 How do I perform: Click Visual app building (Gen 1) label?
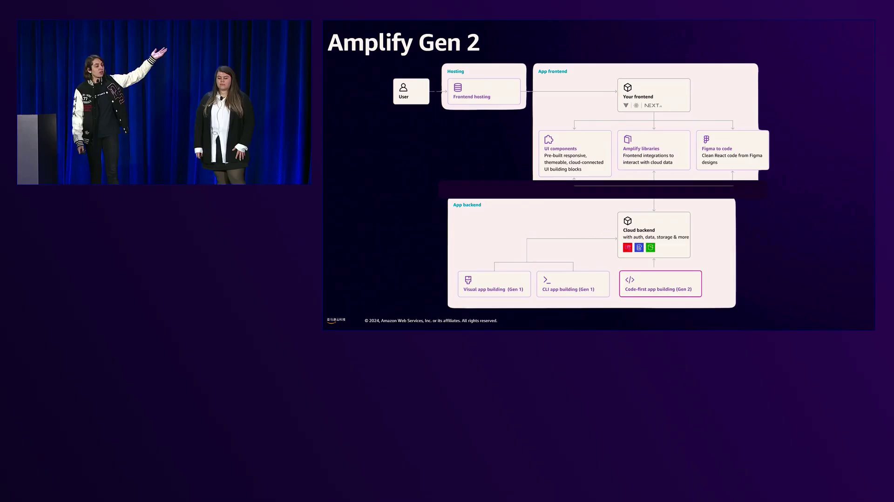tap(494, 289)
